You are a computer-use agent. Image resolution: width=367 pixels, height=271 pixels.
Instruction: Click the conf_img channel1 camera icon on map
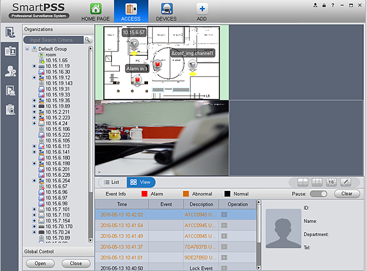point(193,64)
